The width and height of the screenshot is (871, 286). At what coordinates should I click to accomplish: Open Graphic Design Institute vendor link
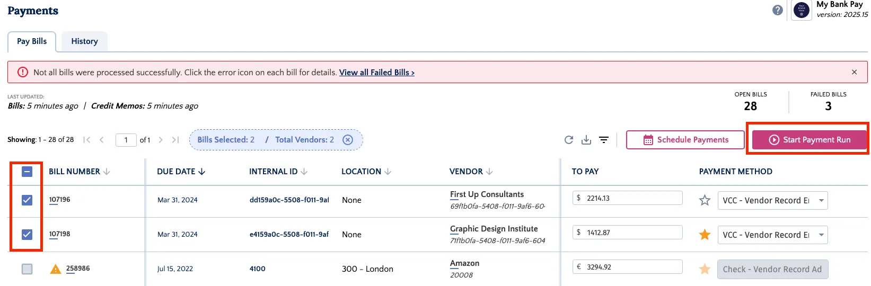pos(494,229)
